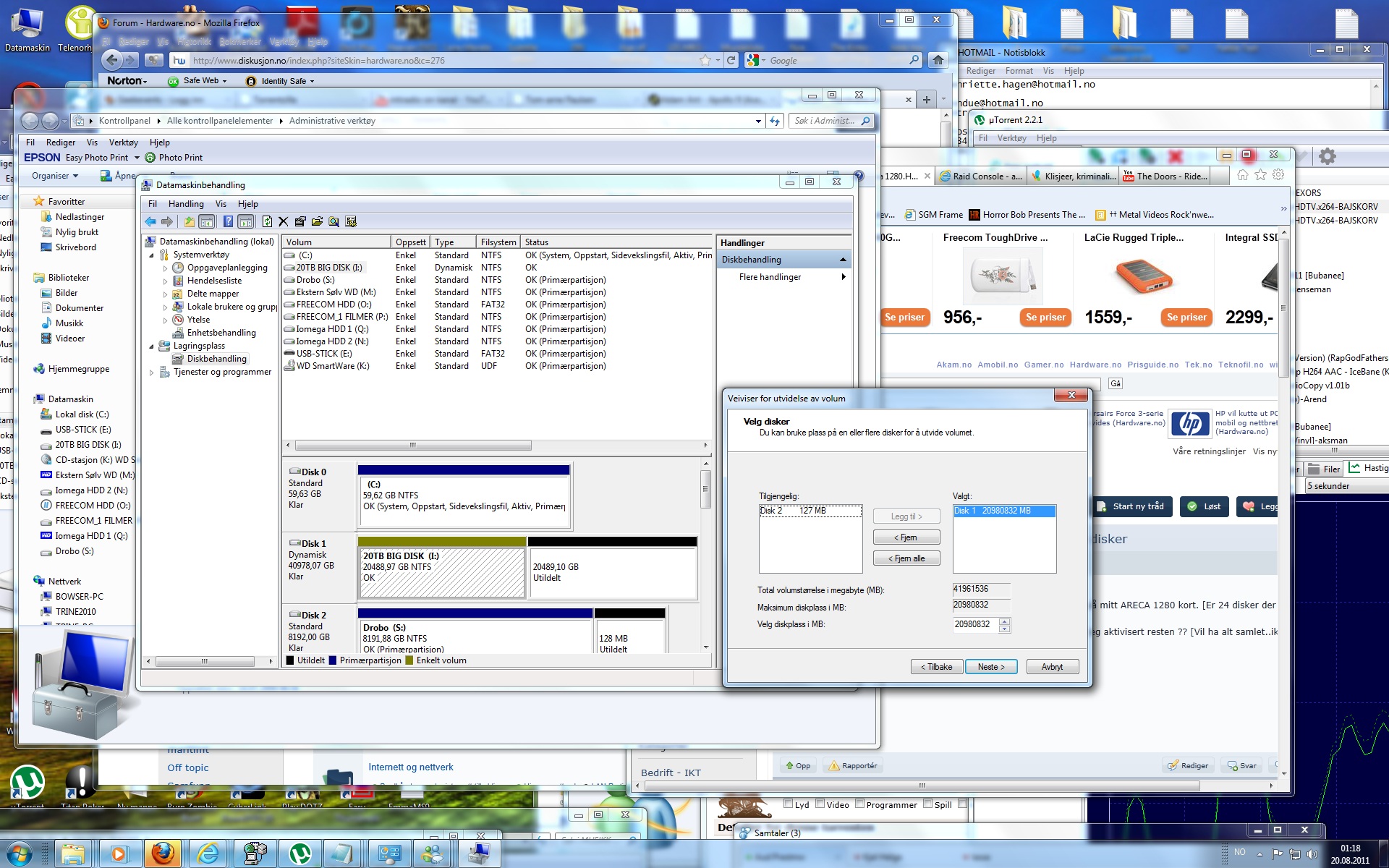The width and height of the screenshot is (1389, 868).
Task: Click the Rapportér button on the forum
Action: click(x=852, y=765)
